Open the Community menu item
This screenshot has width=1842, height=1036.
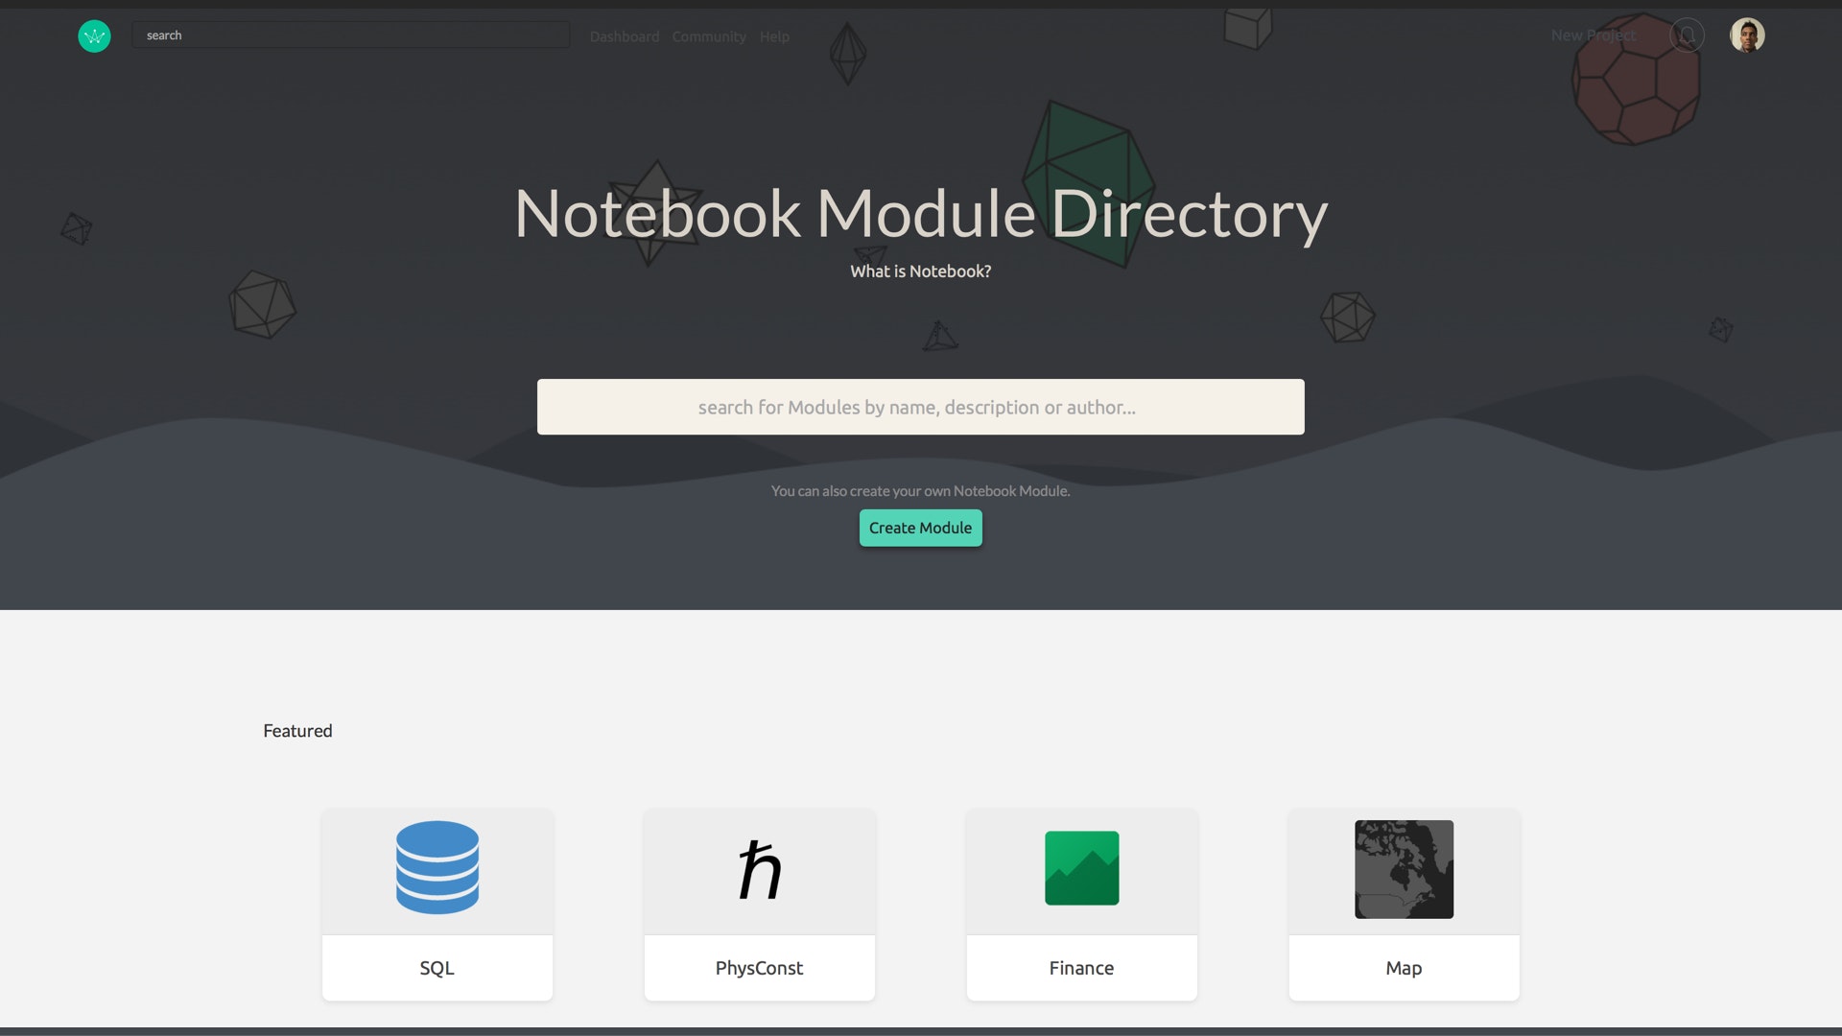pos(709,36)
